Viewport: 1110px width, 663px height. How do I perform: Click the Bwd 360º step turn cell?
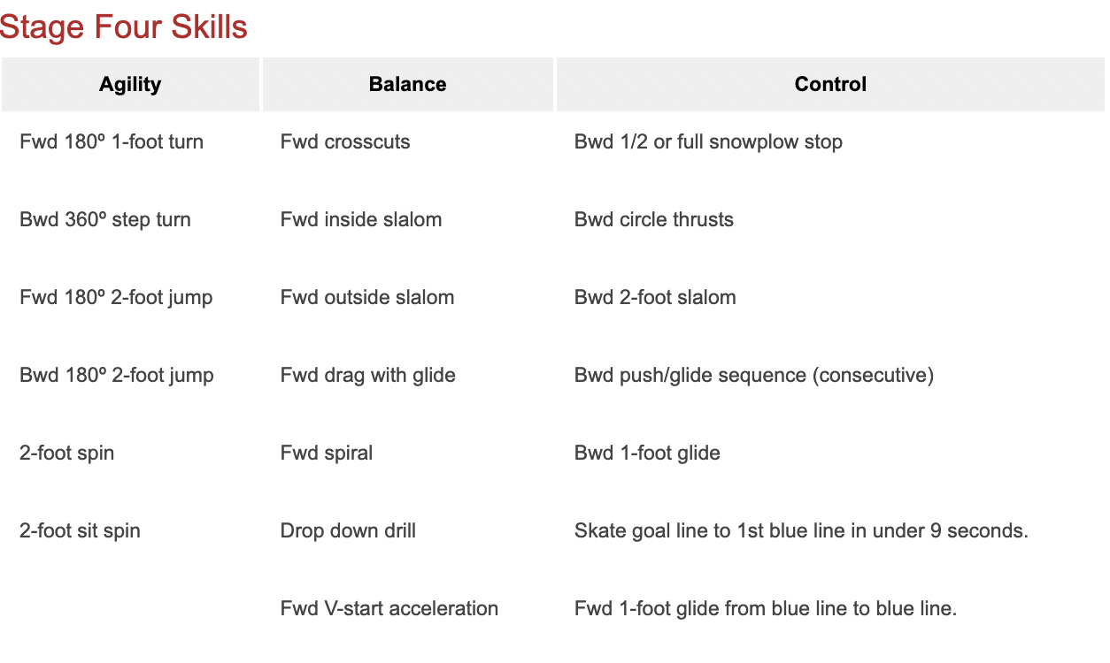click(x=105, y=219)
